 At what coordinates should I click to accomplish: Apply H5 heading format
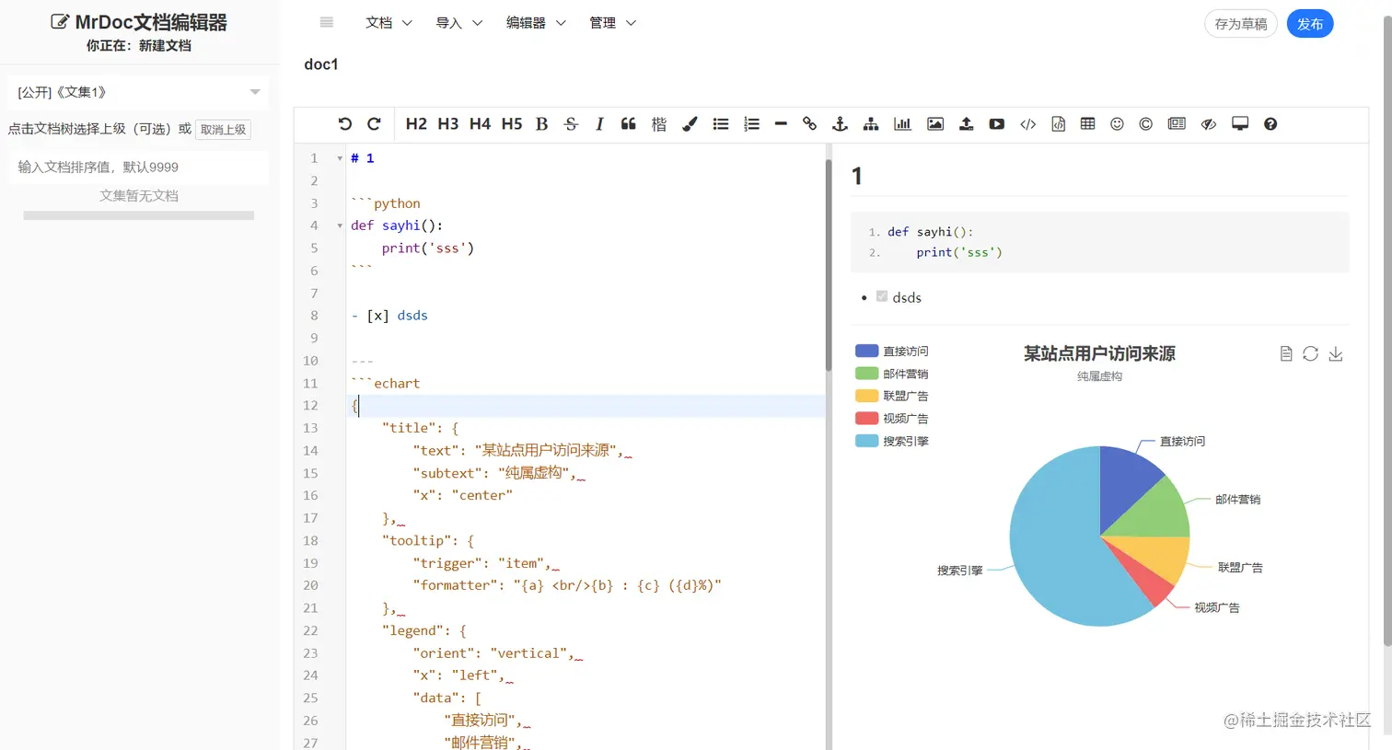[512, 124]
